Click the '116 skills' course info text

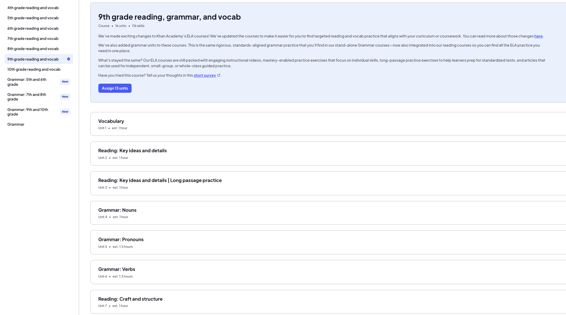pos(138,26)
